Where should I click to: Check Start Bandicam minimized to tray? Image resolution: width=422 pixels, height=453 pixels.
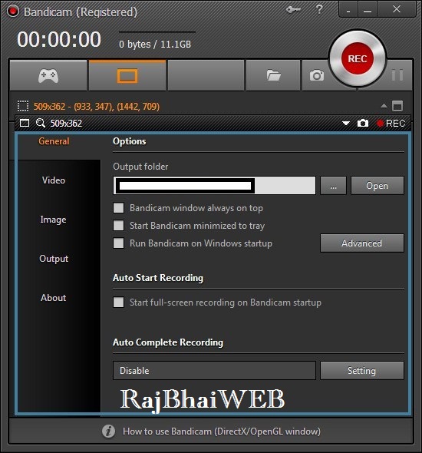[x=119, y=225]
